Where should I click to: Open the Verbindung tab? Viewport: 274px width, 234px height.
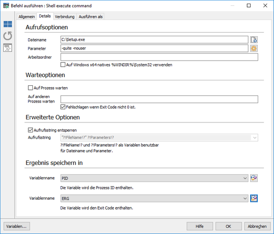click(64, 17)
